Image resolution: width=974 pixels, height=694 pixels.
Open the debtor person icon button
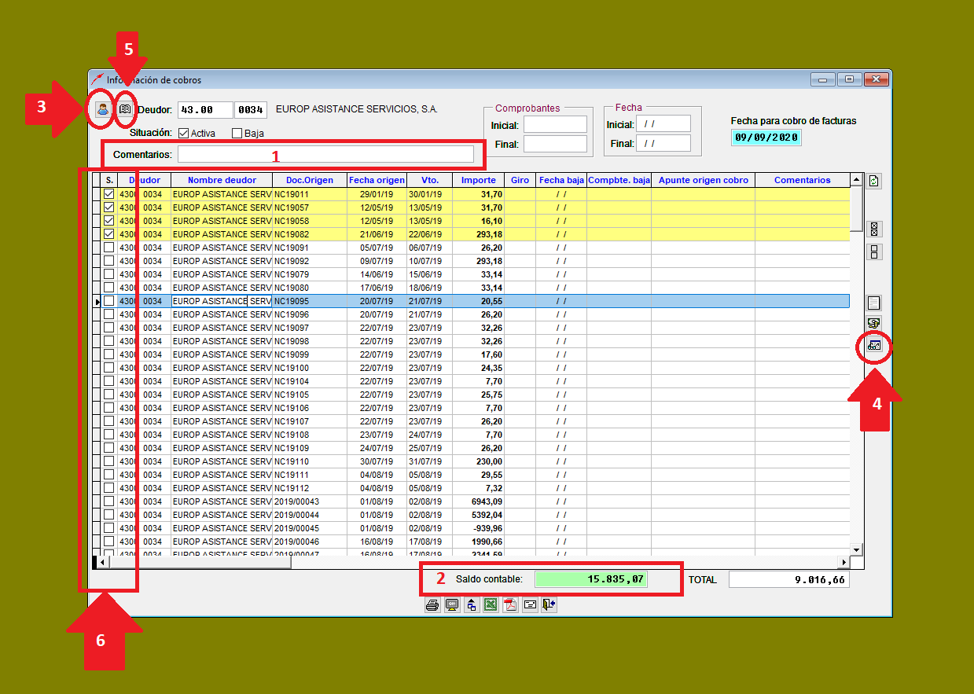(x=102, y=110)
